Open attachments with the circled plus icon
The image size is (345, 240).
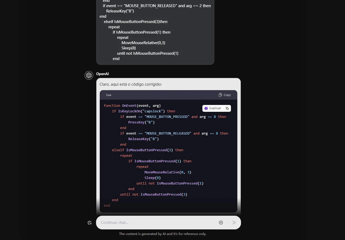(221, 223)
